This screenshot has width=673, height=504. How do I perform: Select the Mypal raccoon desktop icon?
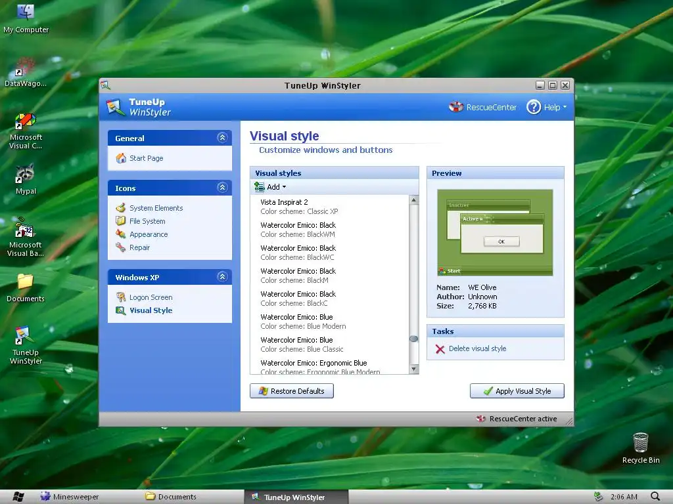pyautogui.click(x=26, y=179)
